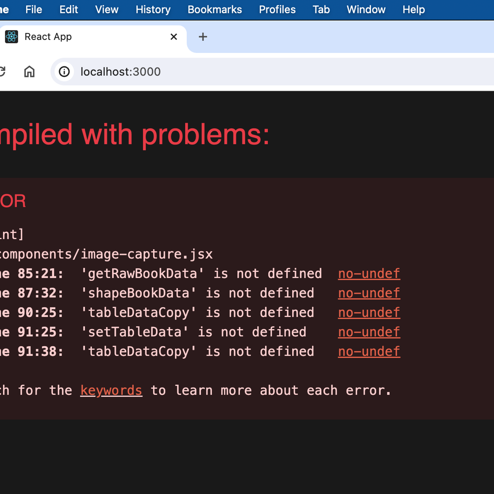
Task: Close the React App tab
Action: click(174, 37)
